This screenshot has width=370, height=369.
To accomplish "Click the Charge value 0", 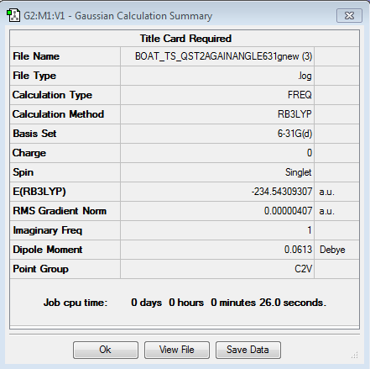I will pyautogui.click(x=310, y=153).
